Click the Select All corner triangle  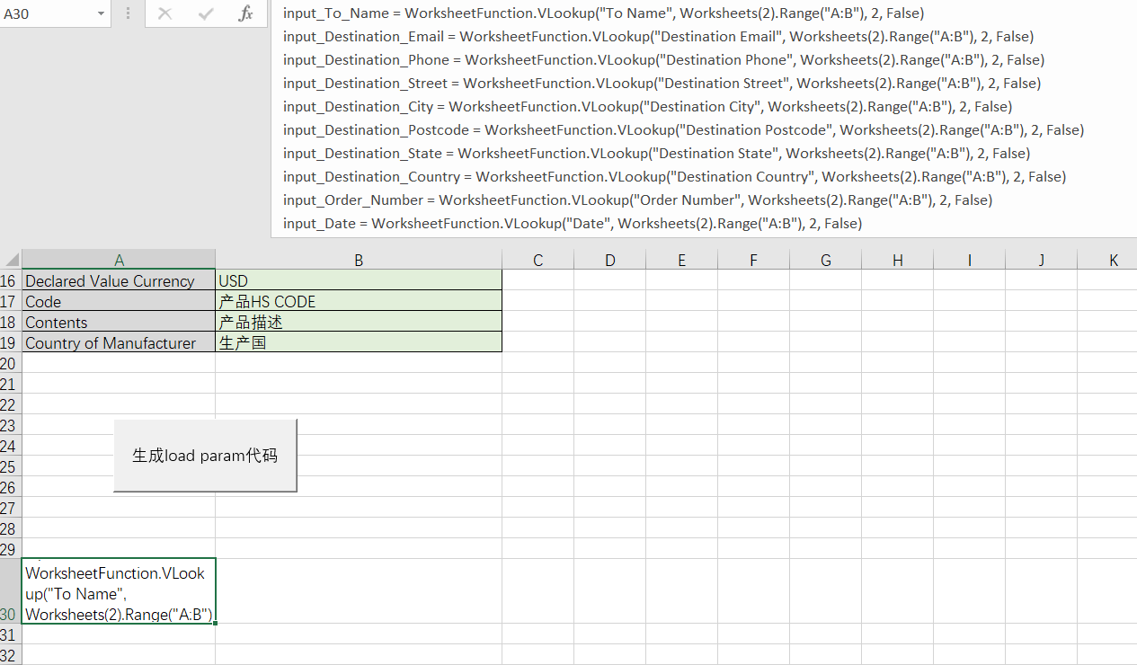[11, 261]
